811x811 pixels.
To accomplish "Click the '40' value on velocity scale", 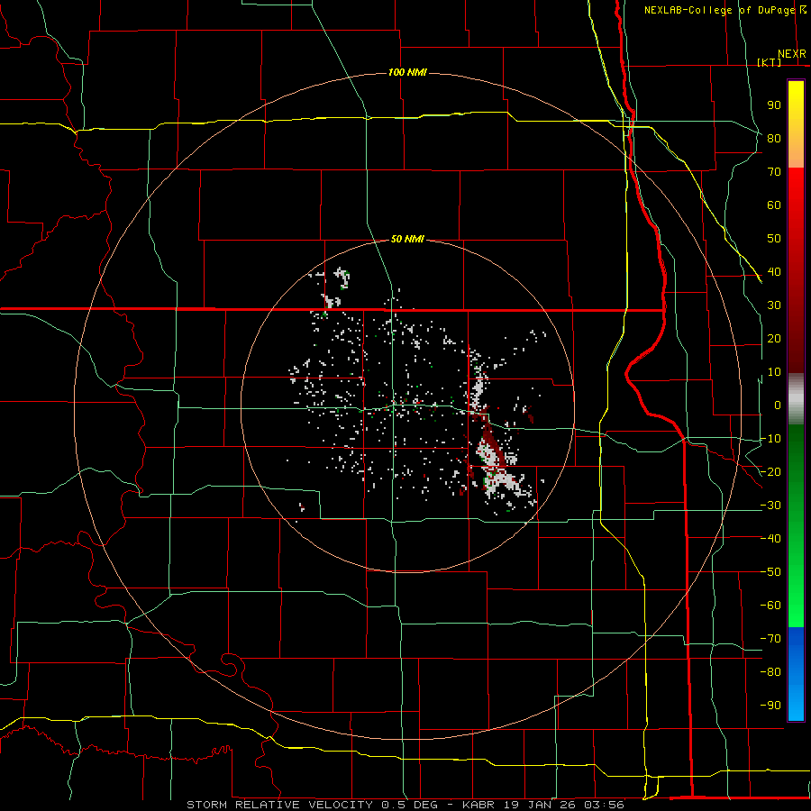I will point(774,271).
